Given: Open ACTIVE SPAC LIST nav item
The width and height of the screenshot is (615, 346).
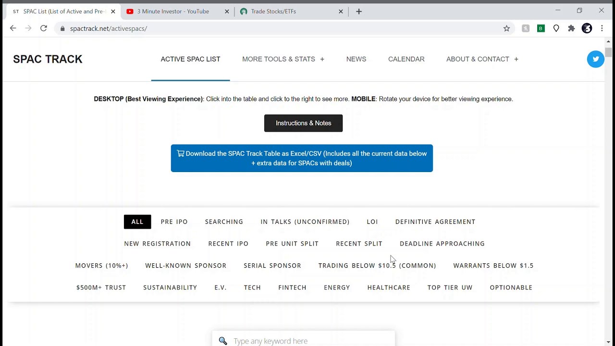Looking at the screenshot, I should 190,59.
